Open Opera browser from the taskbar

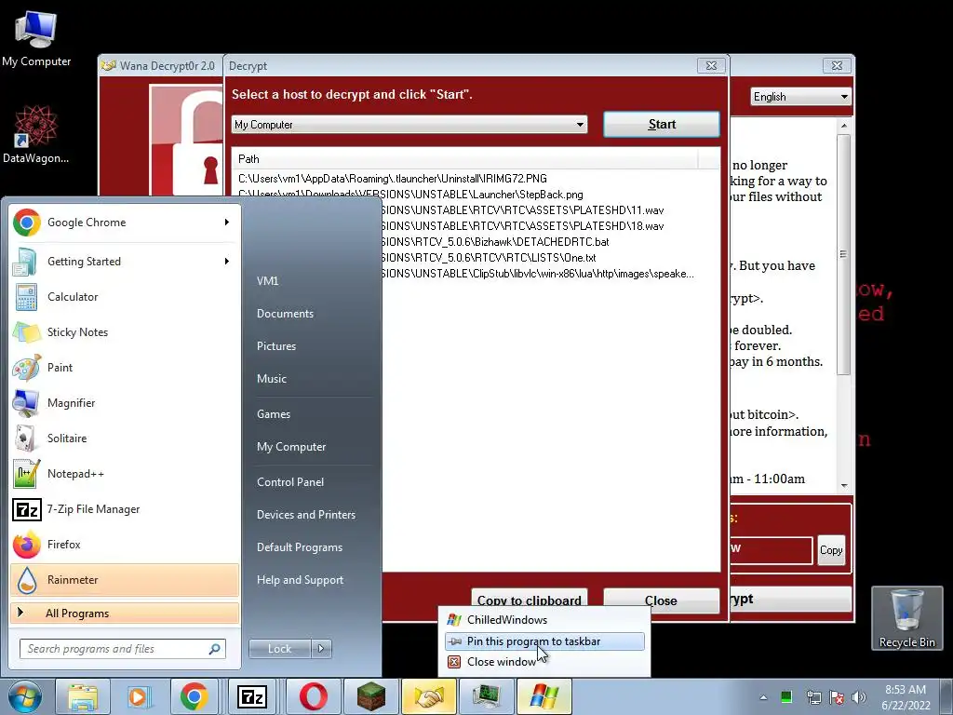[313, 696]
